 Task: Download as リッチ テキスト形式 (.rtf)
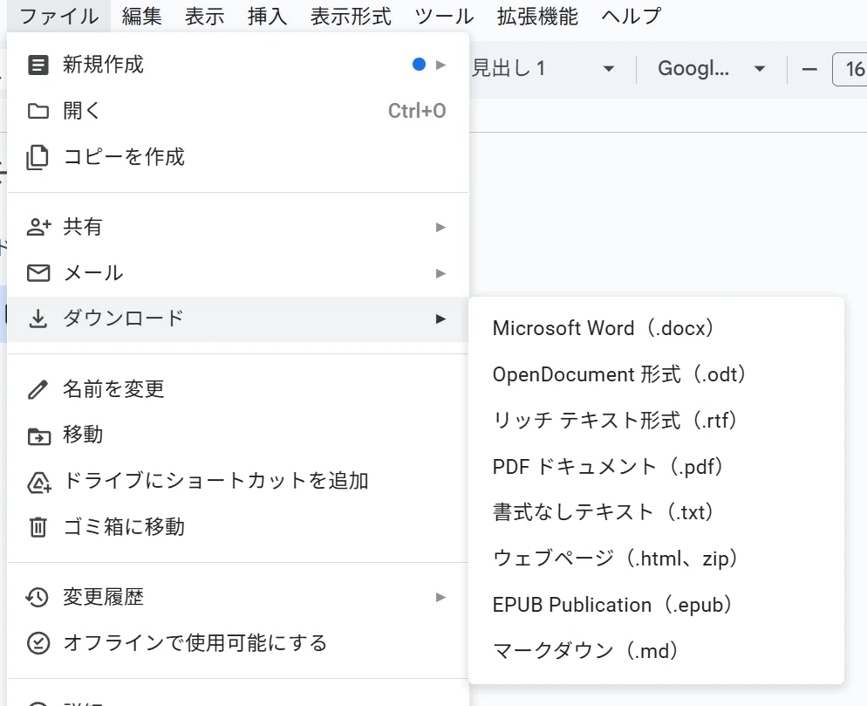(656, 421)
